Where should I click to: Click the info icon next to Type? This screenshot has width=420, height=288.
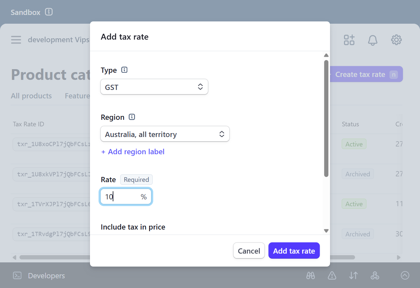coord(124,70)
